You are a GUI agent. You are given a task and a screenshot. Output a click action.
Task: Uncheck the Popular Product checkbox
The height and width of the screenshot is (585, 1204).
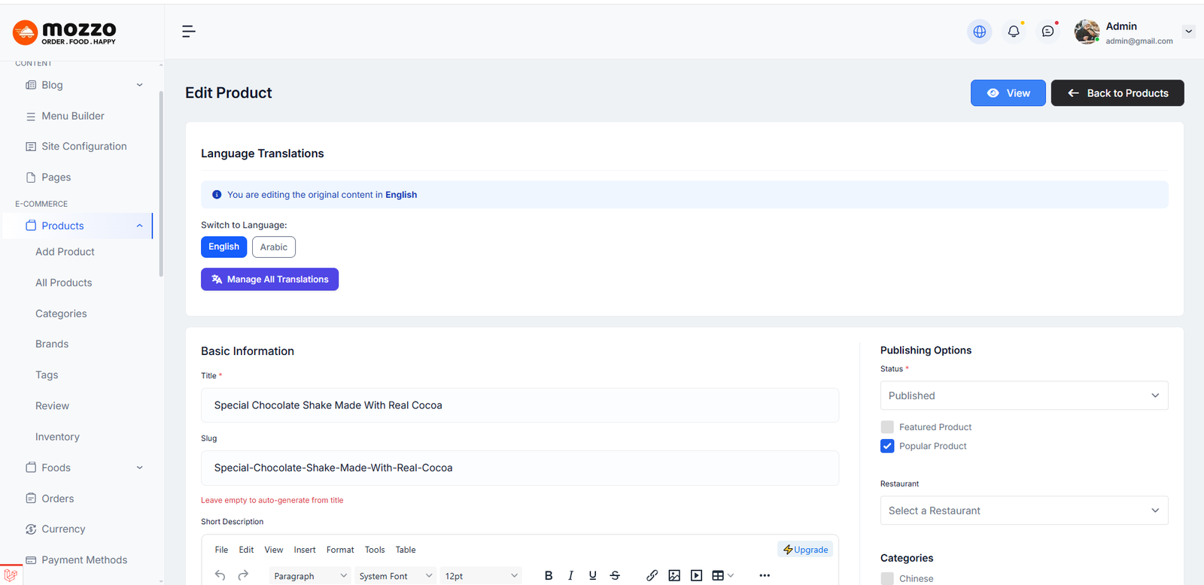coord(887,446)
